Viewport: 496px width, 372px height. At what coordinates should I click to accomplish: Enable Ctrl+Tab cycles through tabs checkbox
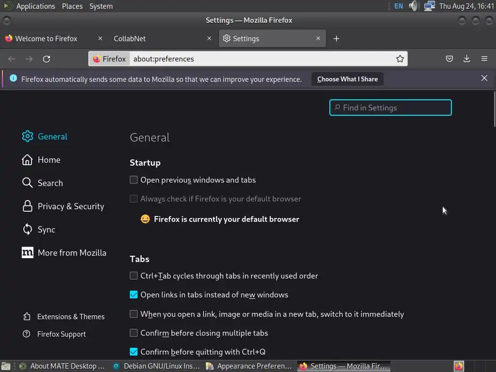pyautogui.click(x=134, y=276)
